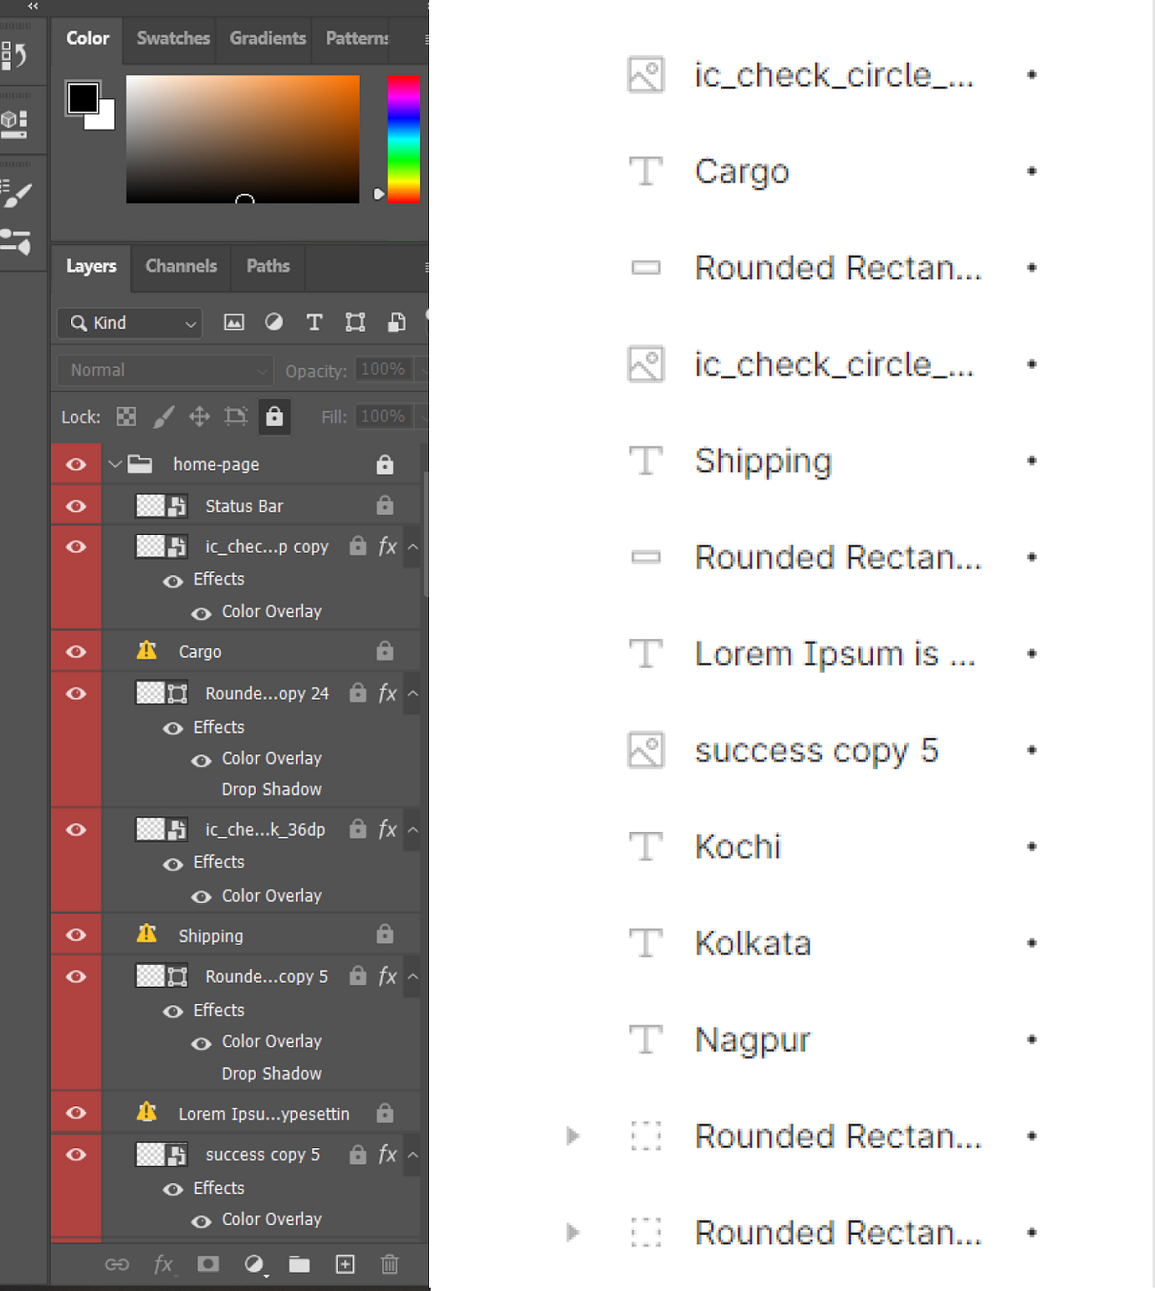Open the new adjustment layer icon
Viewport: 1155px width, 1291px height.
tap(255, 1264)
